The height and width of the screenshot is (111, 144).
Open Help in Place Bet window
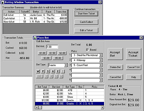[134, 77]
